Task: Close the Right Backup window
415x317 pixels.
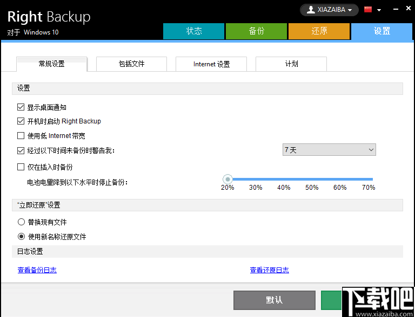Action: point(409,9)
